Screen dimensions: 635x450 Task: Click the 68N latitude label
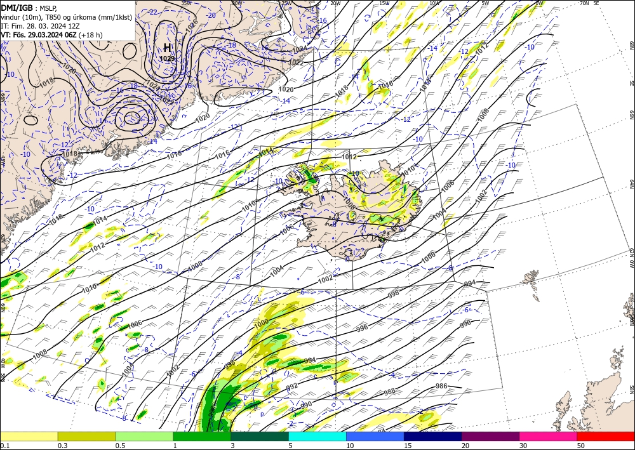pyautogui.click(x=631, y=45)
